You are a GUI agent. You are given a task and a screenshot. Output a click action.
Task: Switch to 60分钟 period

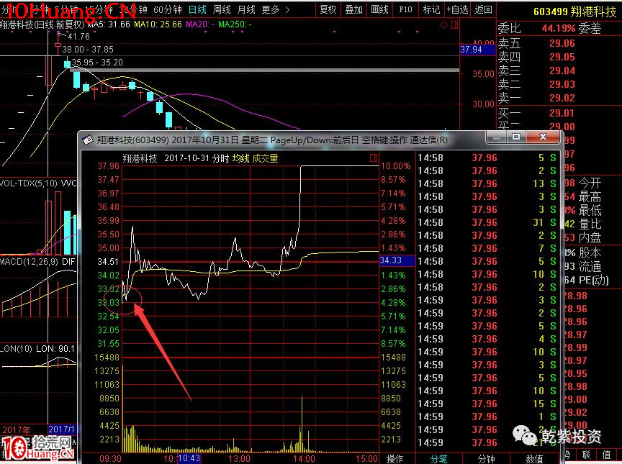point(168,9)
